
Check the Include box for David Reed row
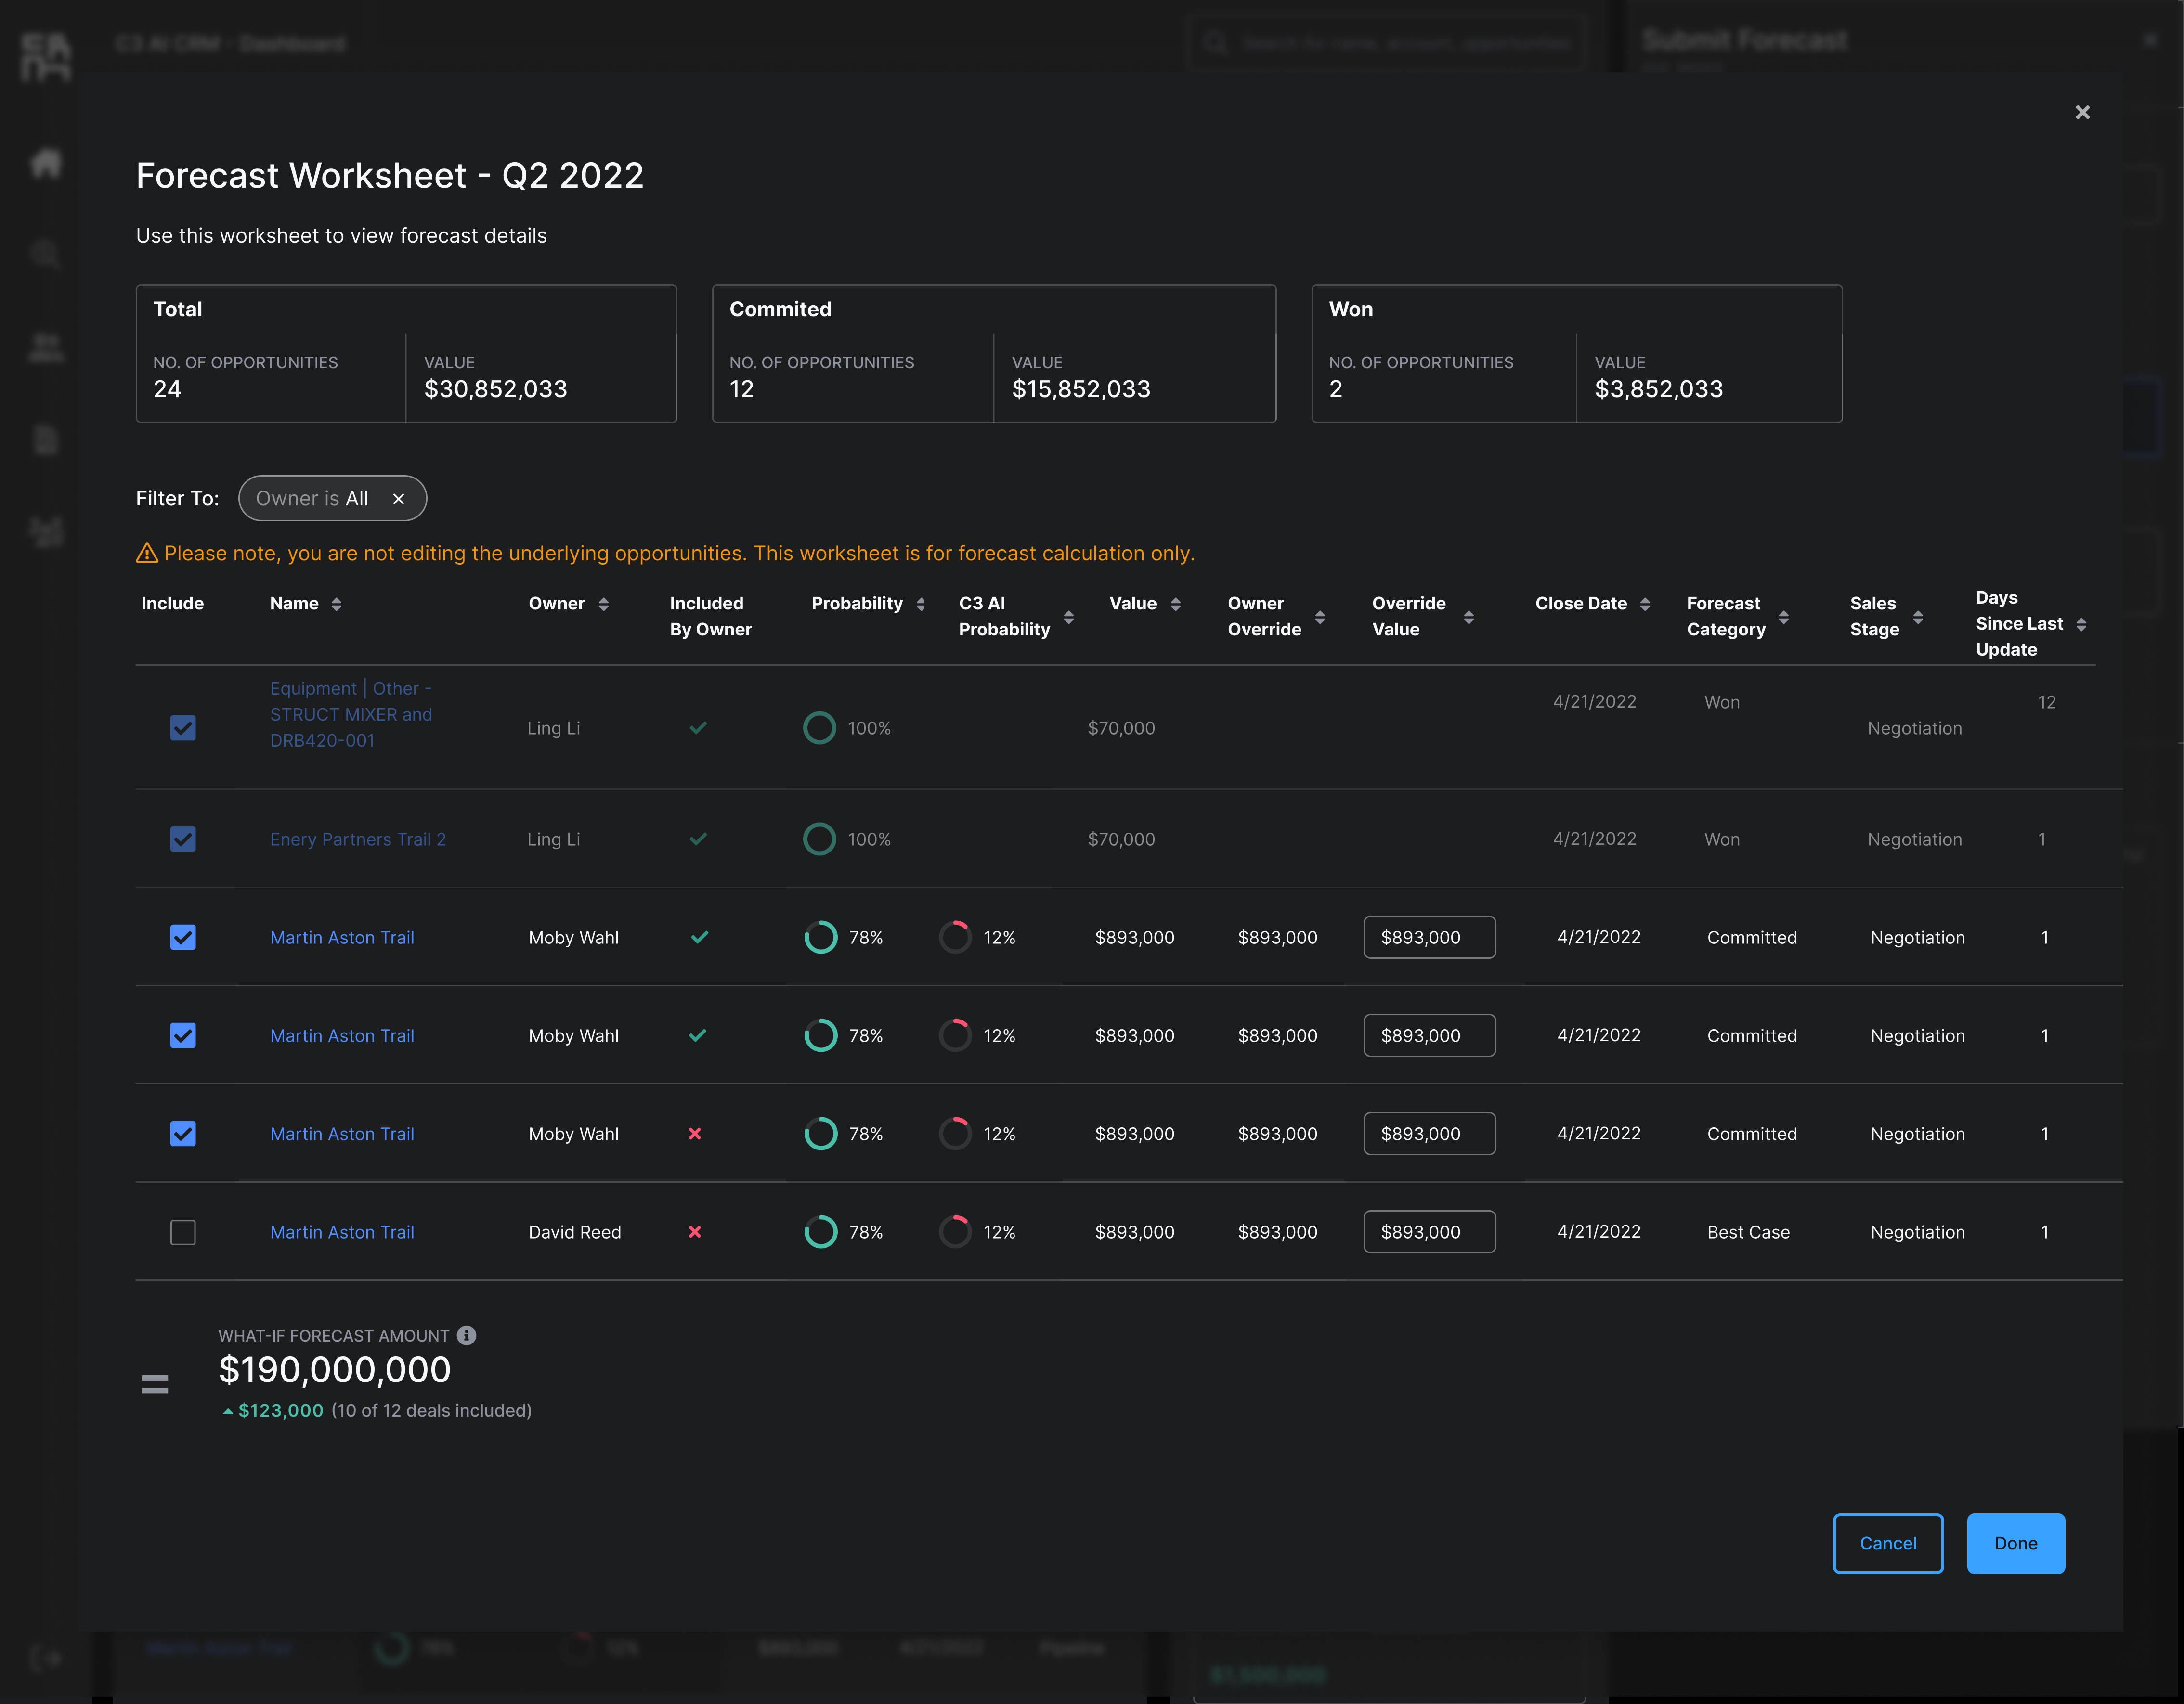click(183, 1232)
